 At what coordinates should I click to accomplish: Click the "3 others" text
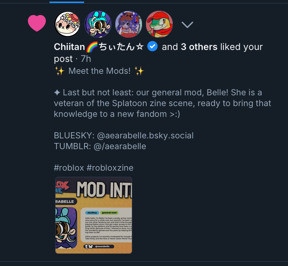click(199, 47)
